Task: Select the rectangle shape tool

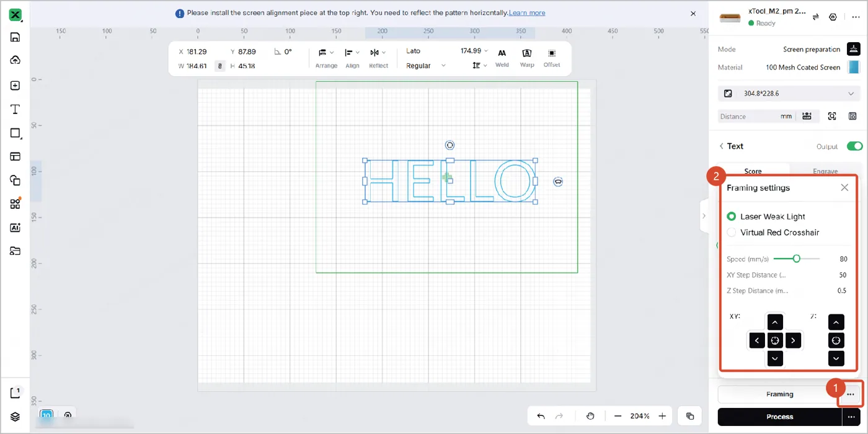Action: pyautogui.click(x=15, y=133)
